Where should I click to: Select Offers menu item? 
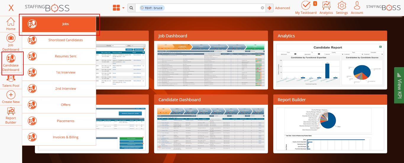(59, 105)
